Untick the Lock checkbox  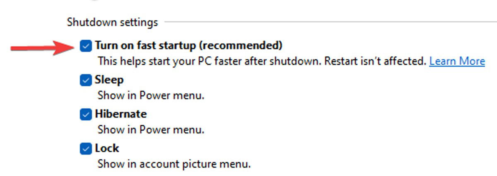point(86,149)
